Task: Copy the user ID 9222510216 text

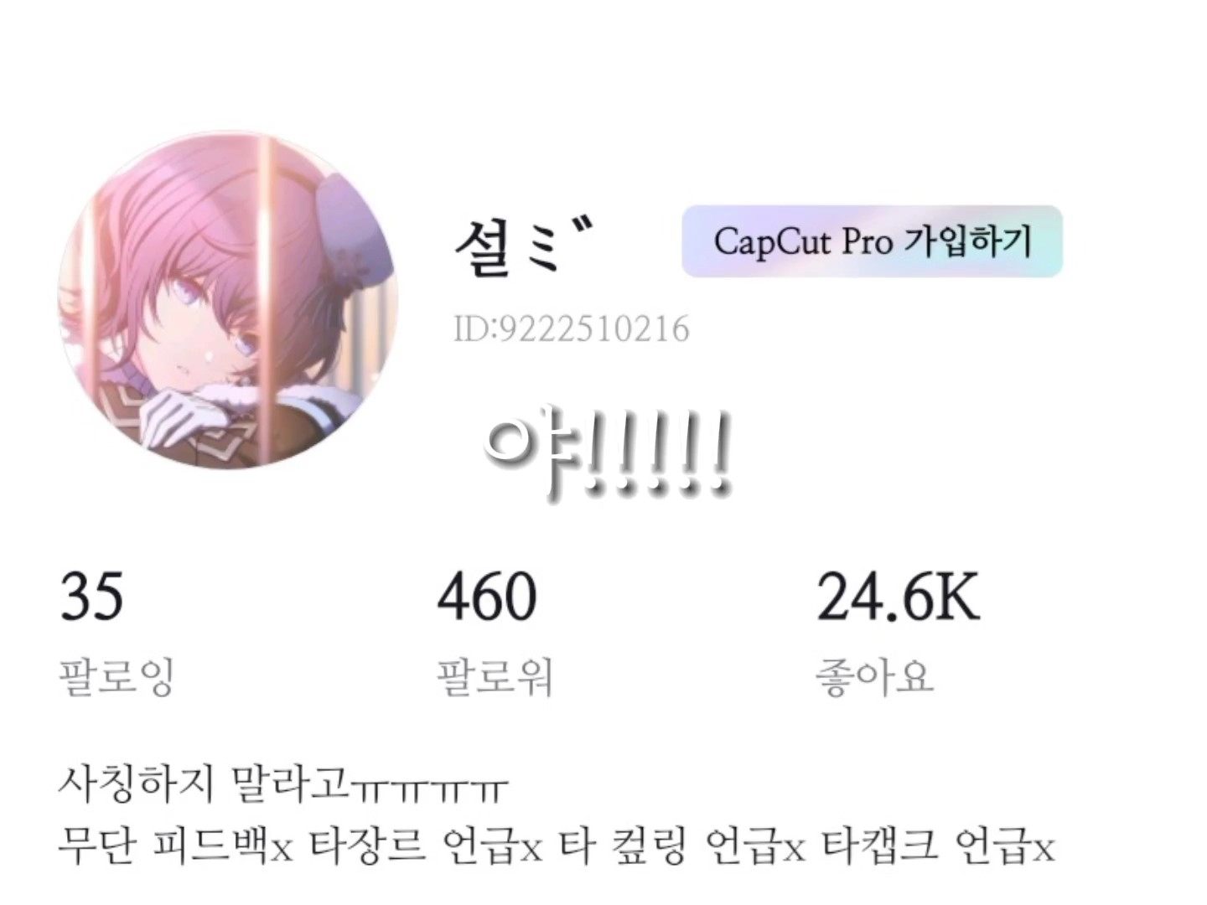Action: (572, 329)
